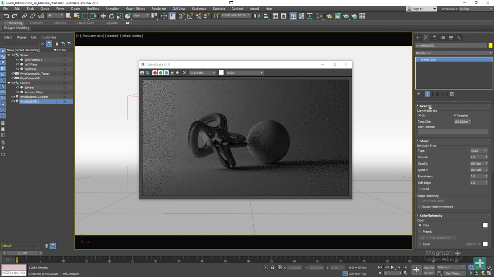Click the Undo arrow icon
Viewport: 494px width, 277px height.
6,16
